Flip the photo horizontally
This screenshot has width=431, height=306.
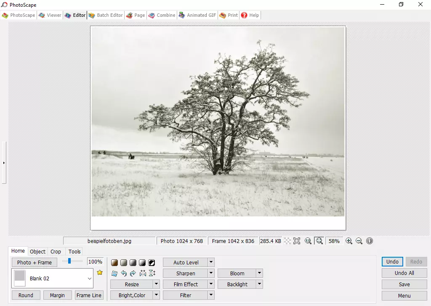pos(143,273)
